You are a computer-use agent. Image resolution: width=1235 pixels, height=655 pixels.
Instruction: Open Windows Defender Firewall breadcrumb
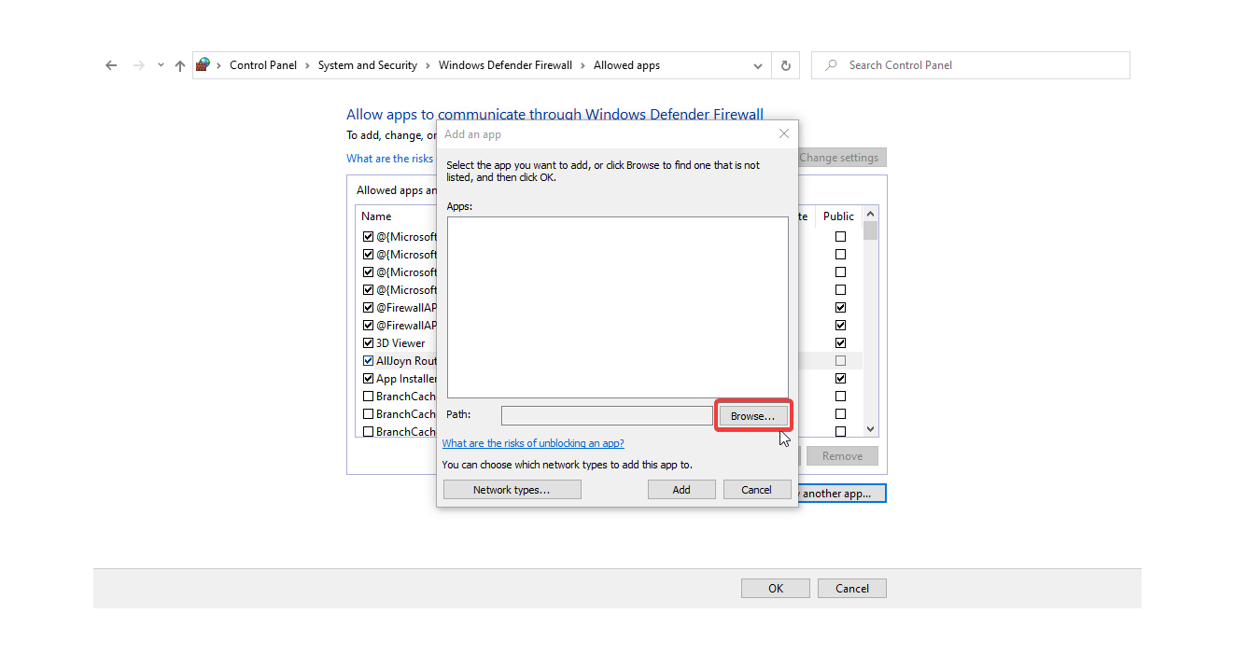pos(505,65)
